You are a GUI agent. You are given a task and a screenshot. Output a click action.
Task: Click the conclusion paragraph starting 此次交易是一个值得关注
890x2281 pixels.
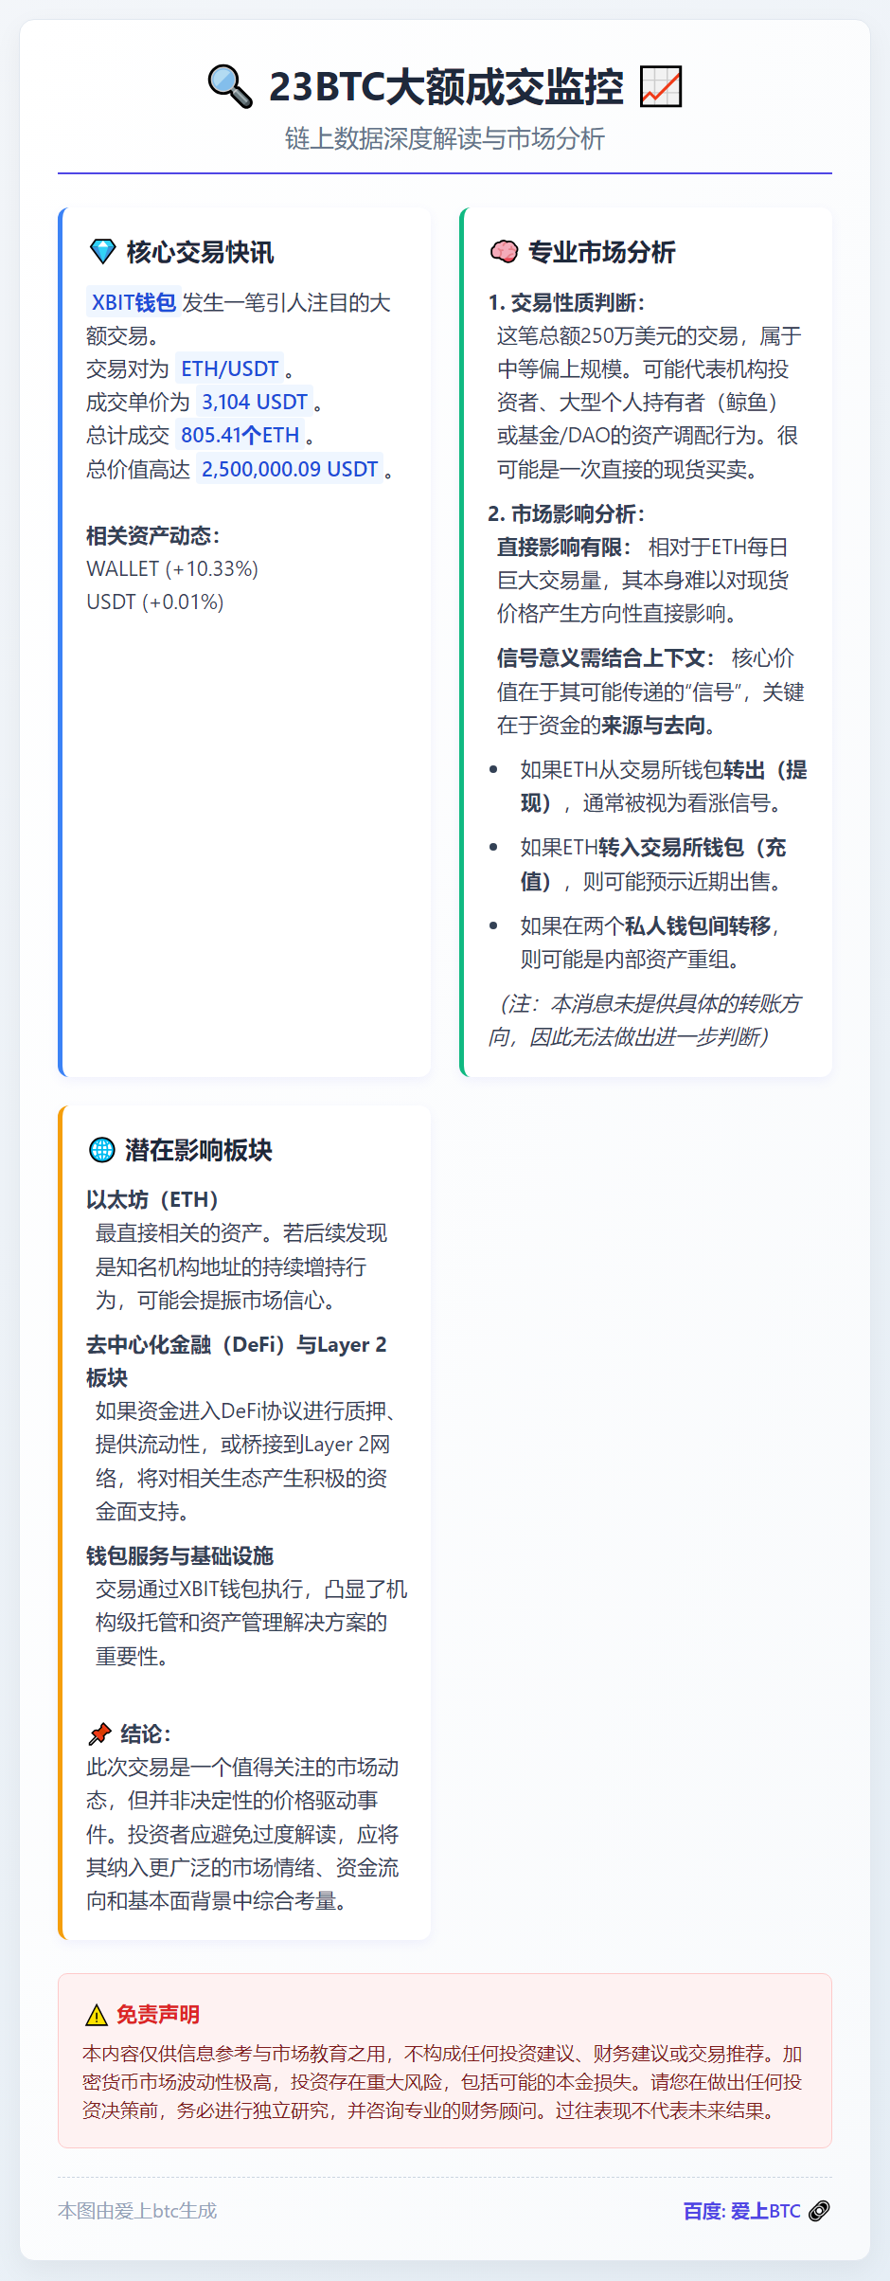point(243,1834)
